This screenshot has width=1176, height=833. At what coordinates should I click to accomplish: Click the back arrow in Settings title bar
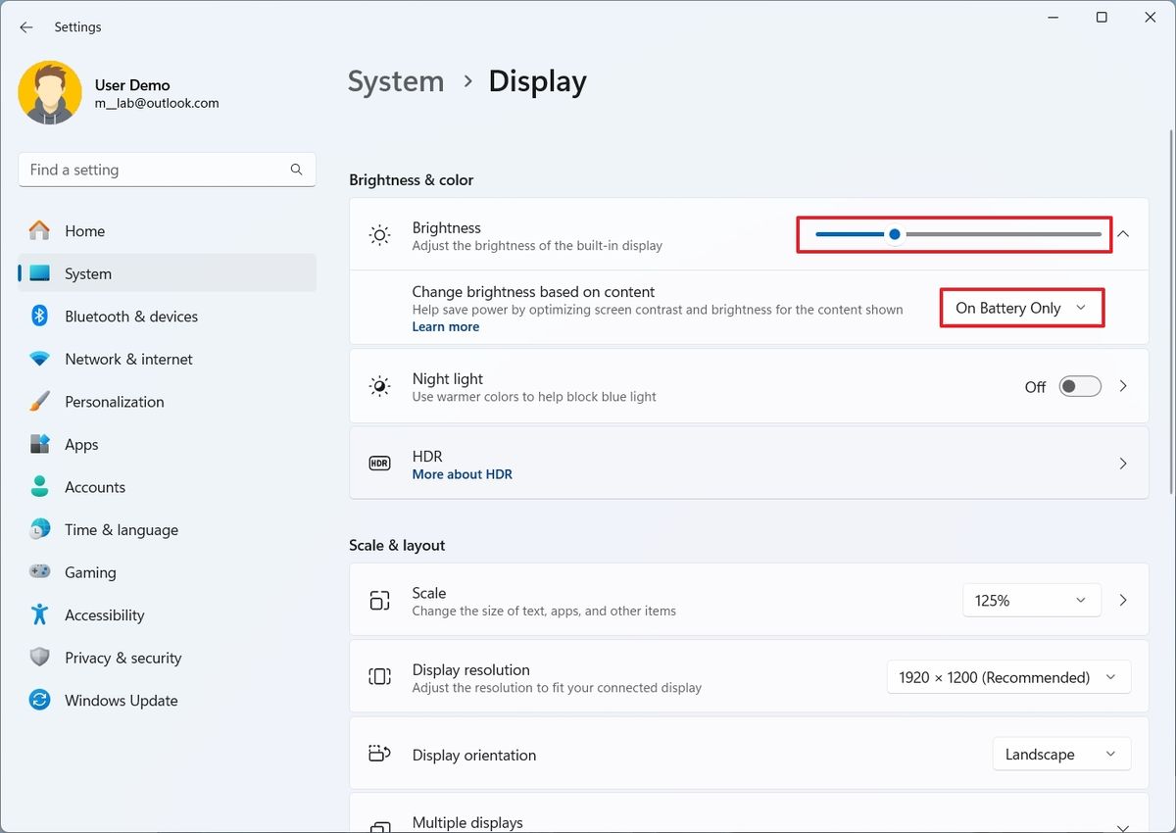click(x=26, y=27)
